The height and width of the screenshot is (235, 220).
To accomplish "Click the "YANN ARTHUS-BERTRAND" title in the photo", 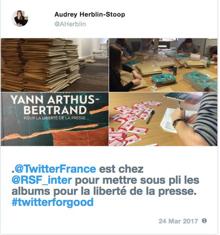I will pyautogui.click(x=55, y=105).
